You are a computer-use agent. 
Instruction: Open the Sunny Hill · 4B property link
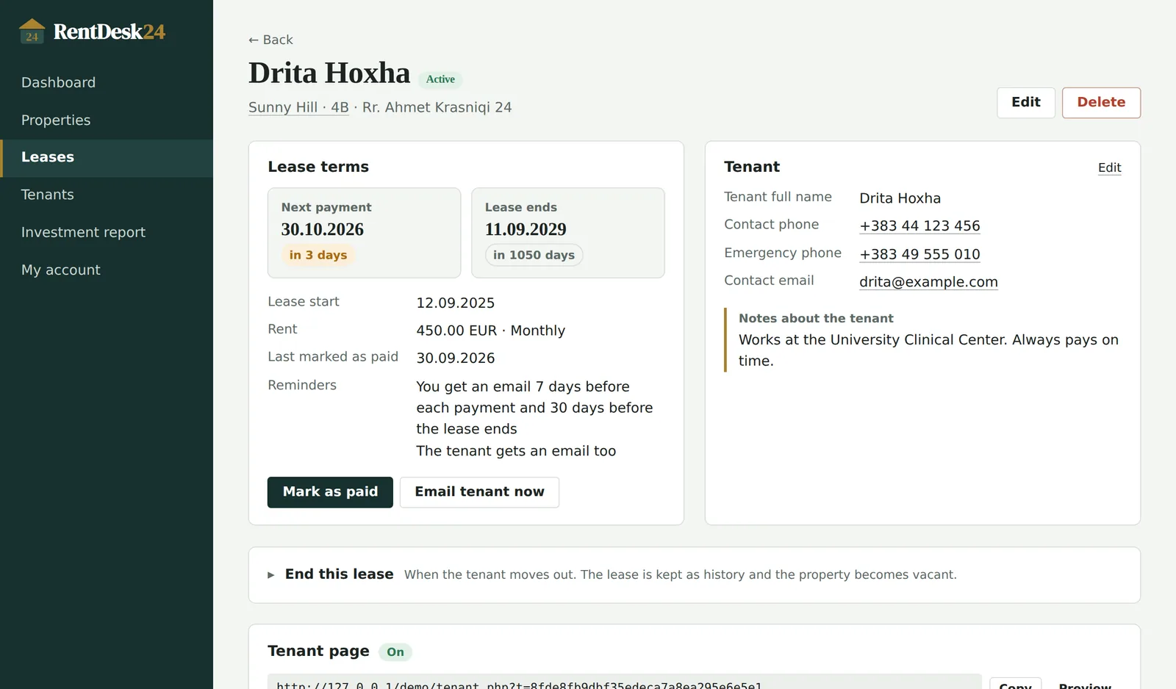[298, 107]
